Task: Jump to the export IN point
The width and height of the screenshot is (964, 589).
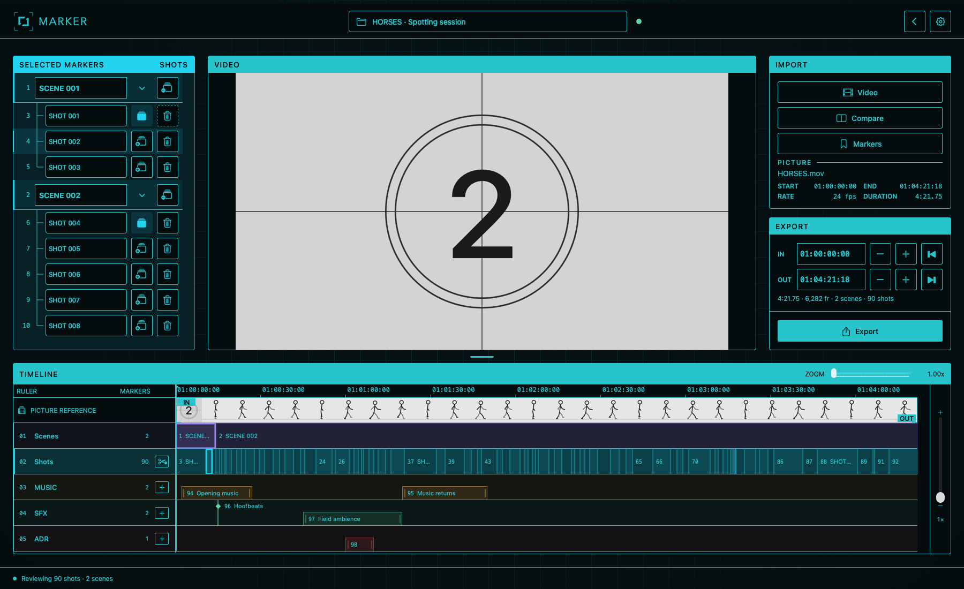Action: click(932, 254)
